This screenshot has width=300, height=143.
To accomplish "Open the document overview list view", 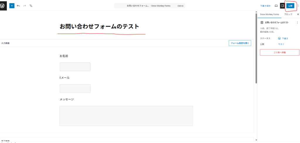I will pos(31,6).
